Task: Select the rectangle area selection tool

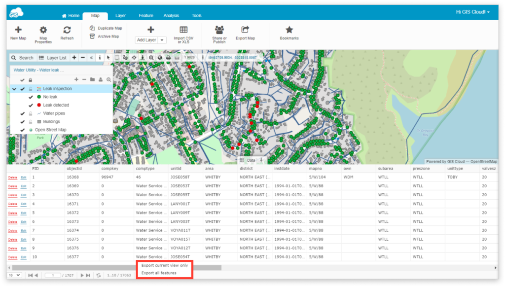Action: point(117,58)
